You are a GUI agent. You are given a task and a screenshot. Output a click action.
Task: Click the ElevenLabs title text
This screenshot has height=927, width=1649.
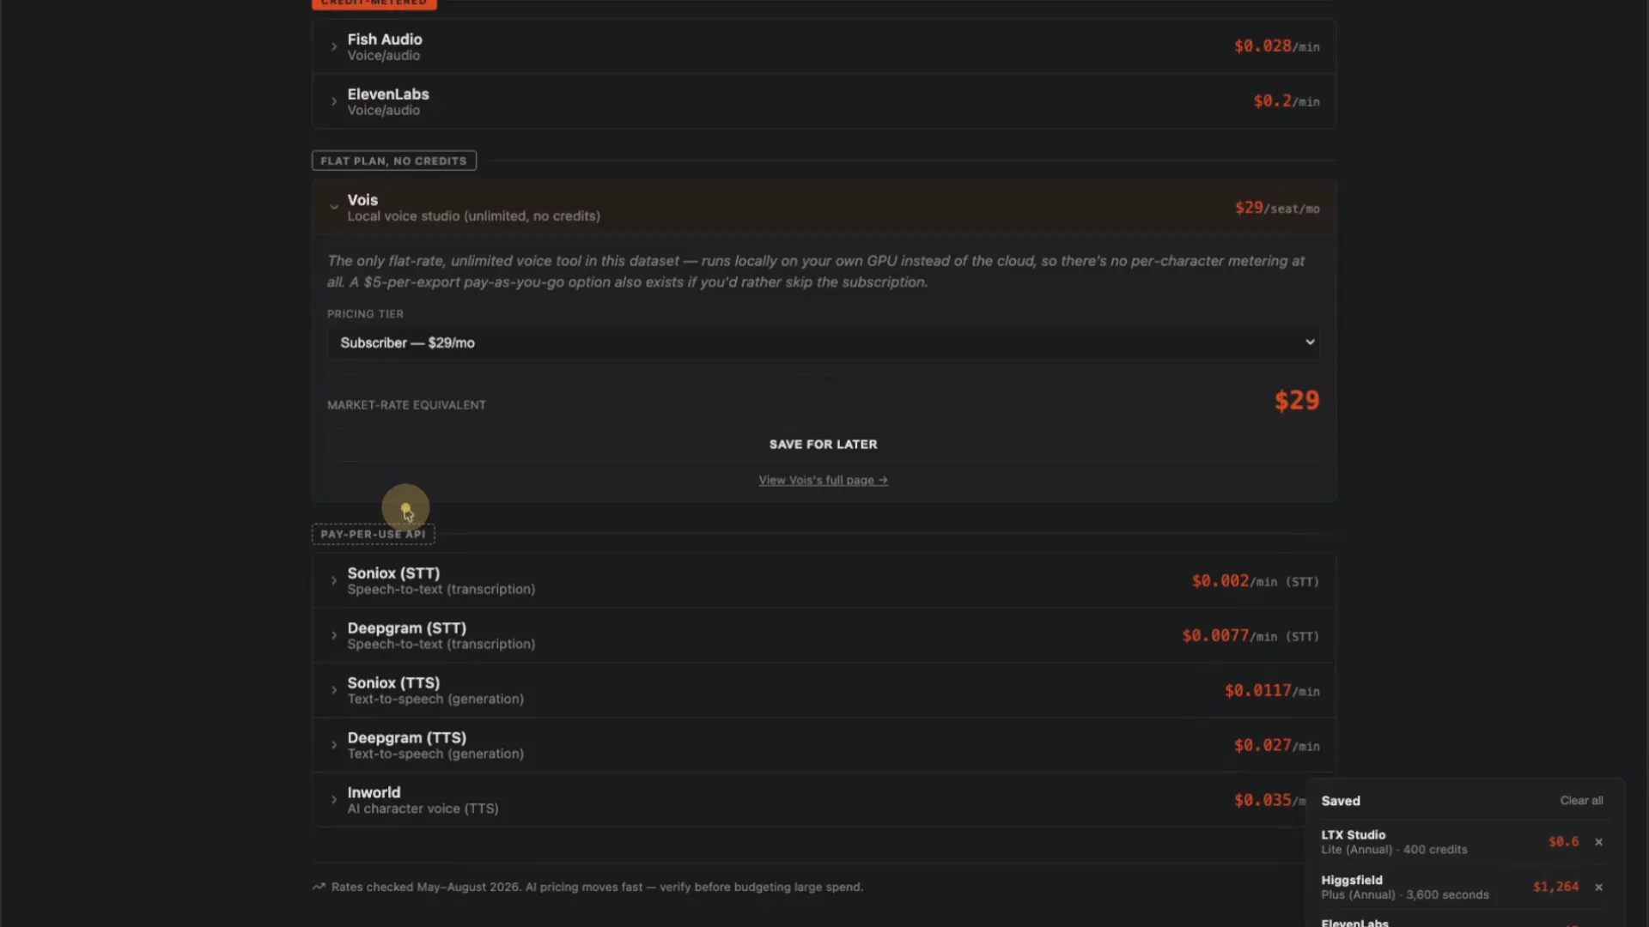(x=388, y=94)
